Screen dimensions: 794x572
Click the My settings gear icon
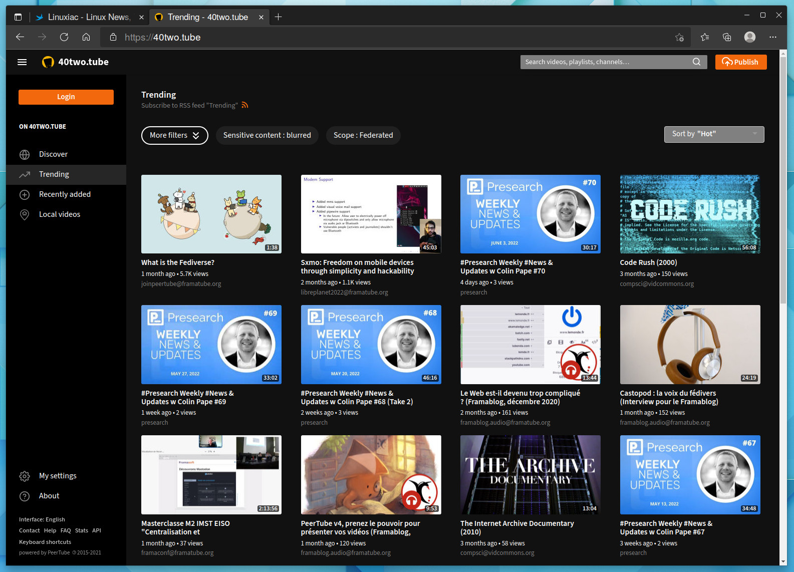pyautogui.click(x=25, y=476)
